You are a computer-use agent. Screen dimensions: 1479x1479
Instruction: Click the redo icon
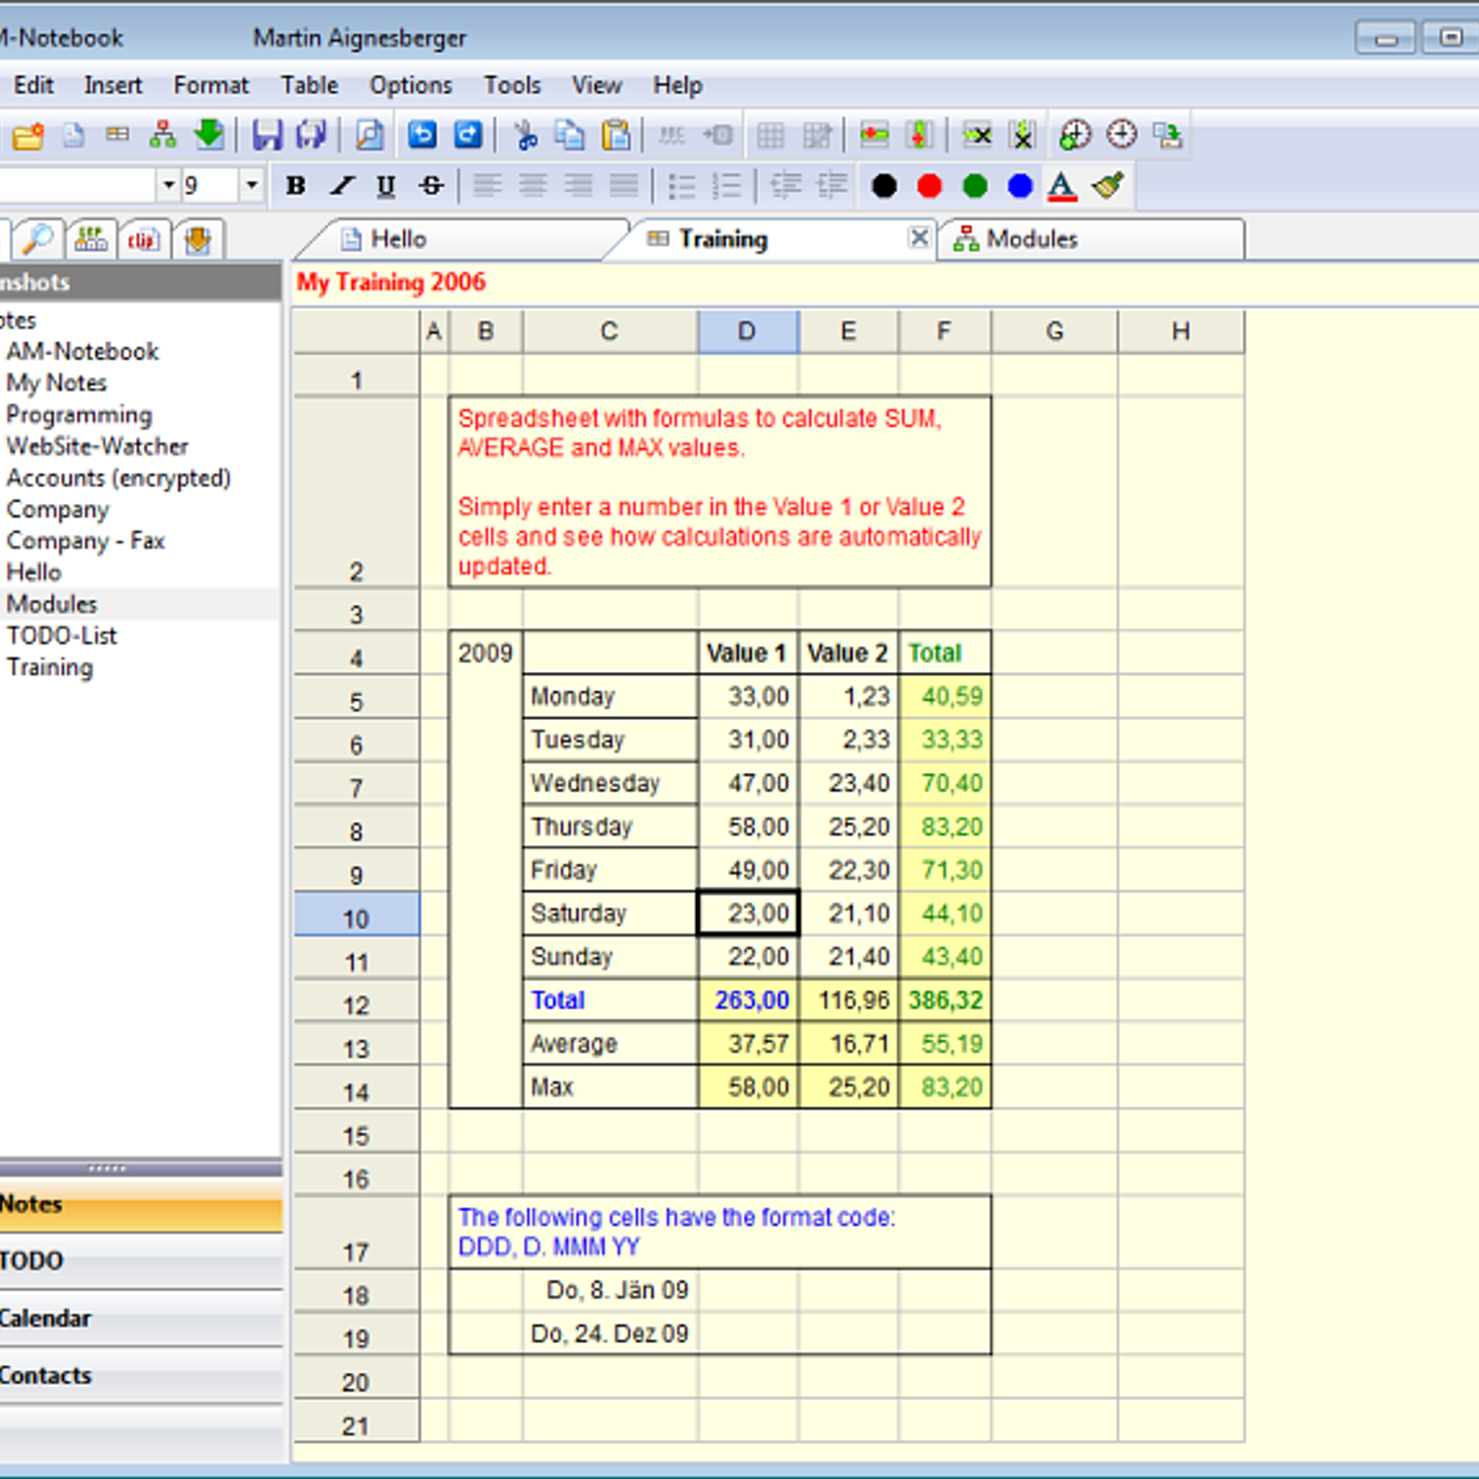point(469,135)
